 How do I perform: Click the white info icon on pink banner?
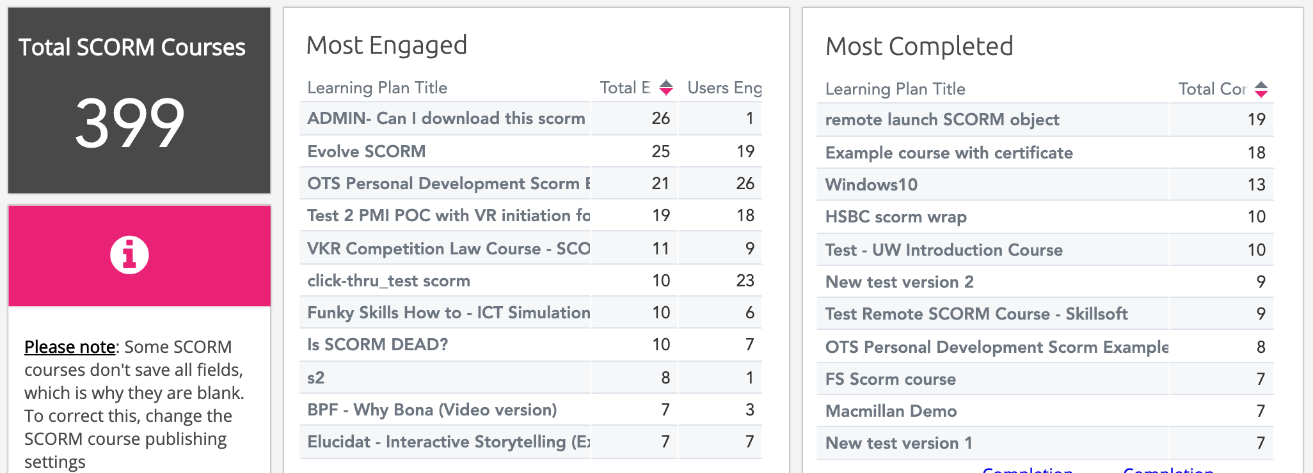(x=129, y=255)
